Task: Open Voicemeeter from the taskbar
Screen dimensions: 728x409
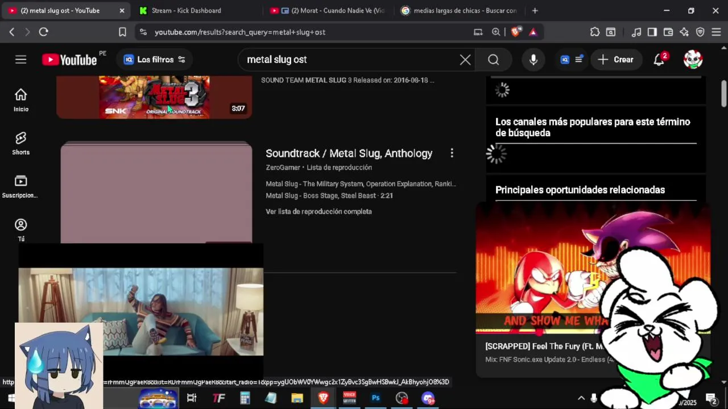Action: [349, 398]
